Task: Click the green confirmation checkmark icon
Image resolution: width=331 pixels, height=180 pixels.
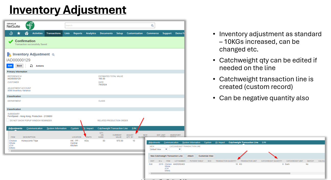Action: tap(11, 42)
